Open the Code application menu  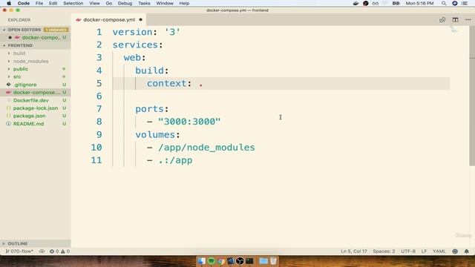click(23, 3)
